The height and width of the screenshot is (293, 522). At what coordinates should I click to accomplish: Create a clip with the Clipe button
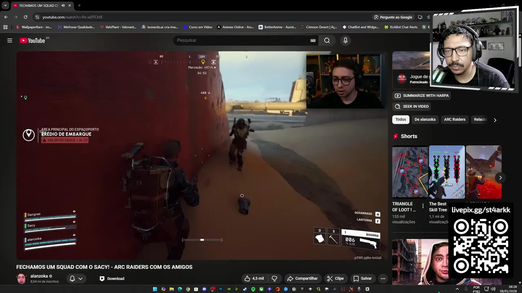335,278
